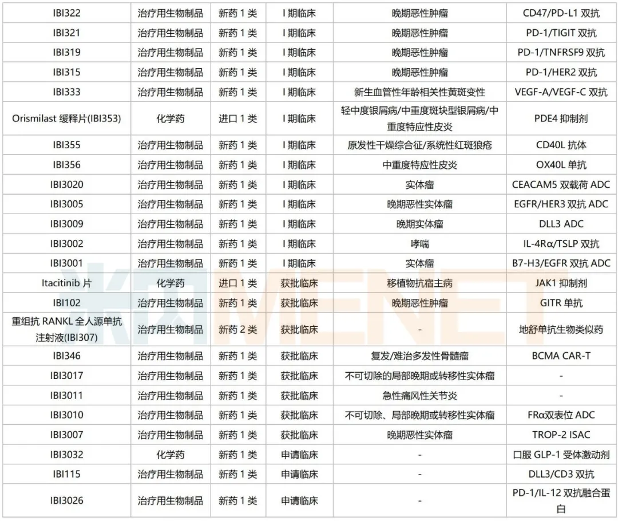Select the IBI355 row name cell

(x=66, y=145)
